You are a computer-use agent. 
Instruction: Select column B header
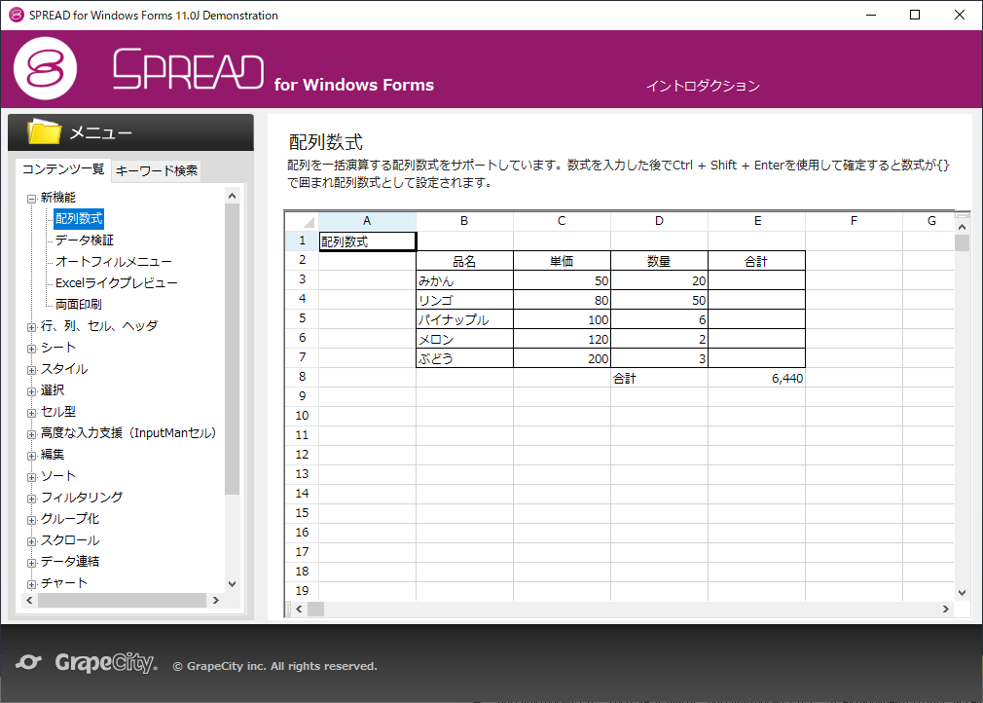pos(464,221)
